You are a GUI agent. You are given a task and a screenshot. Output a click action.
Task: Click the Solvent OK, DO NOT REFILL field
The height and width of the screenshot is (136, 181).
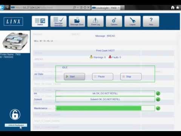click(x=105, y=99)
